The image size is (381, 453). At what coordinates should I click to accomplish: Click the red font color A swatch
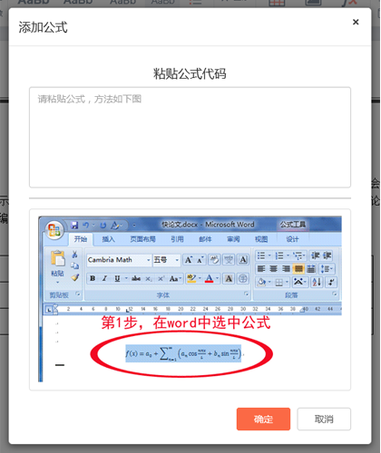[x=210, y=278]
